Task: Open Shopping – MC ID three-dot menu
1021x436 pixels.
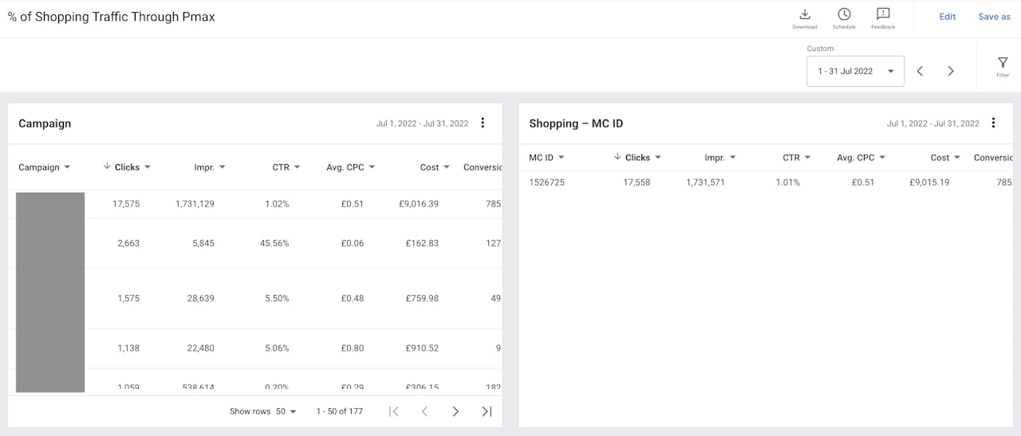Action: tap(993, 123)
